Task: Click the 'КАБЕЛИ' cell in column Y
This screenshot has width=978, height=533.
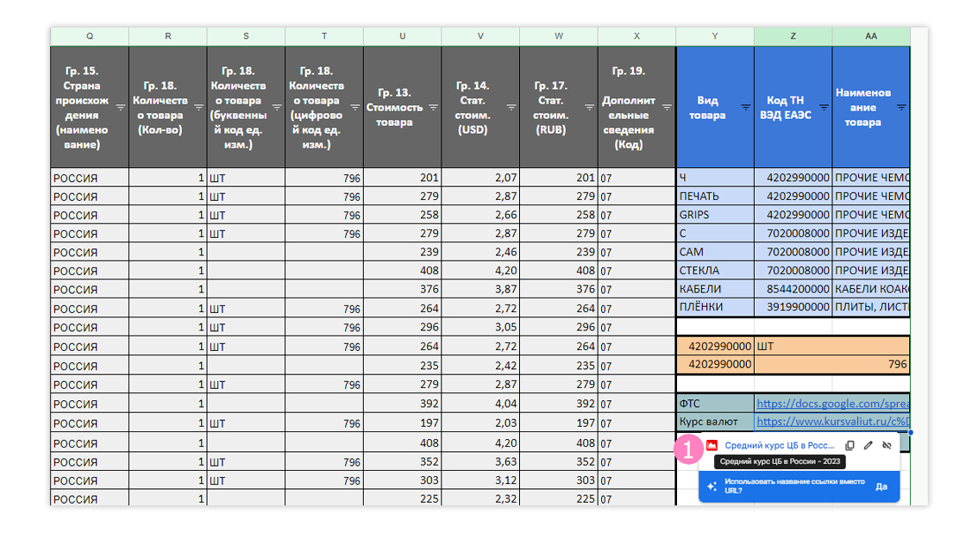Action: [x=715, y=289]
